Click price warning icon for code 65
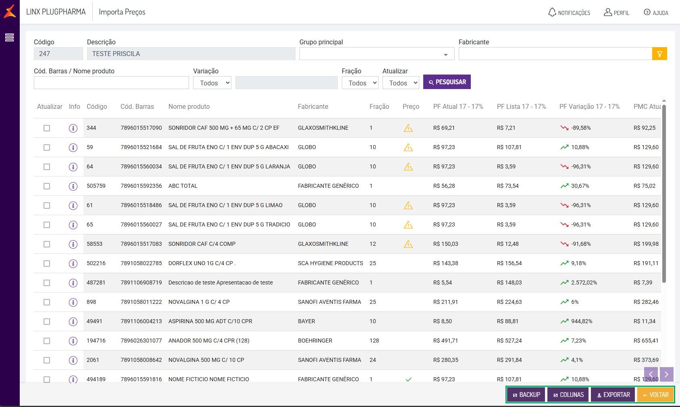This screenshot has width=680, height=407. point(408,225)
